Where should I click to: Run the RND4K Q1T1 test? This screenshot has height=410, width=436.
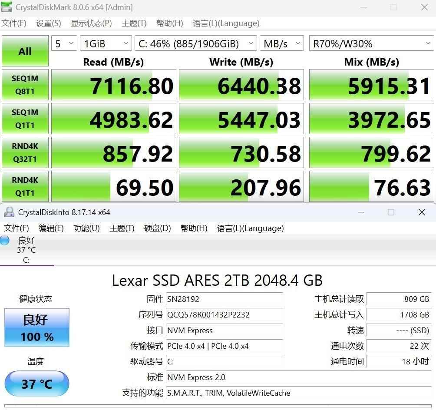(25, 186)
